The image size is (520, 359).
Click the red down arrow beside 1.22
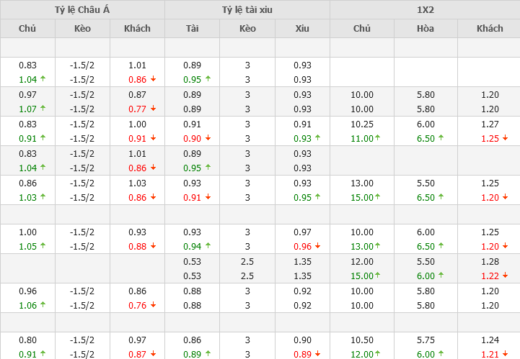click(506, 276)
